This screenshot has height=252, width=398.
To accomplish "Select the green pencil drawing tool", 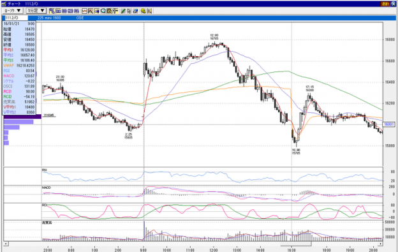I will pyautogui.click(x=123, y=11).
